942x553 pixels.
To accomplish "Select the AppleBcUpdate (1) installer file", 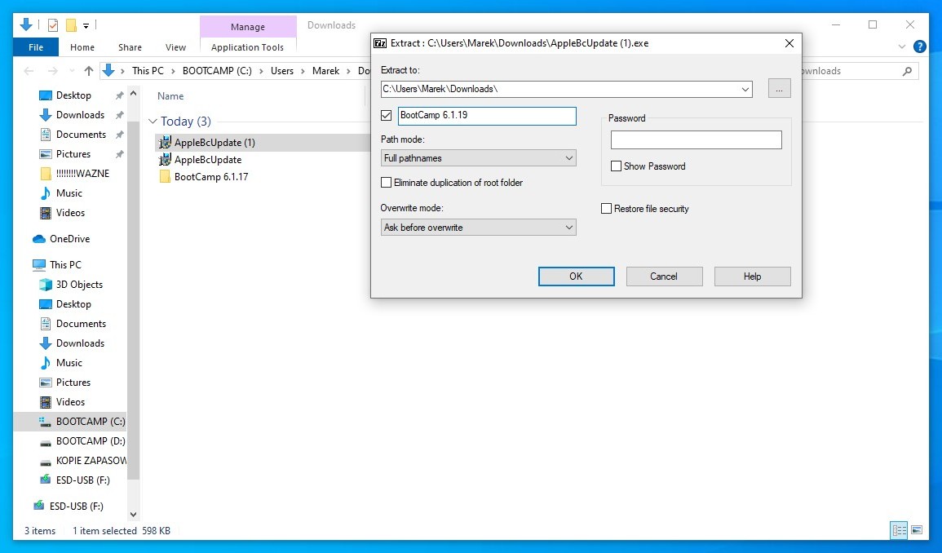I will (x=206, y=143).
